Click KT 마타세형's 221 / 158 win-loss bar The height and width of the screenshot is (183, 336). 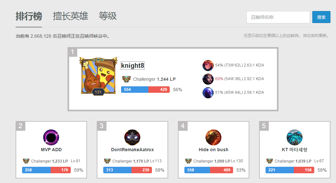pyautogui.click(x=290, y=170)
